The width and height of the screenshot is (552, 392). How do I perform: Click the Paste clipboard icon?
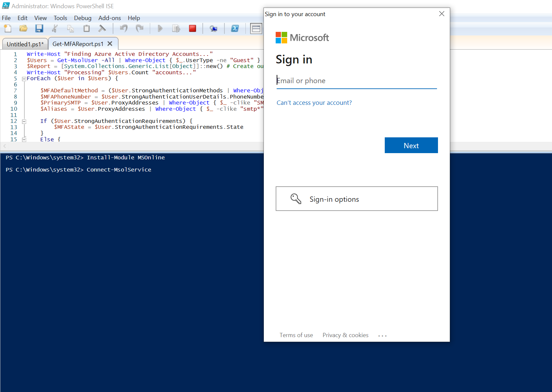[x=86, y=29]
